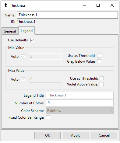
Task: Enable Max Value Use as Threshold
Action: tap(101, 78)
